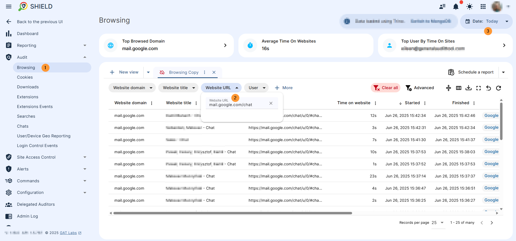The width and height of the screenshot is (516, 241).
Task: Open Website title column menu
Action: pos(196,103)
